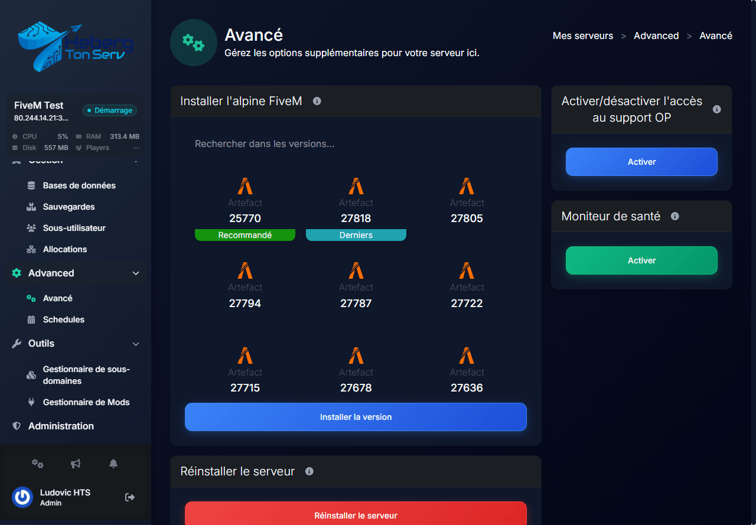Image resolution: width=756 pixels, height=525 pixels.
Task: Click the large Avancé page header icon
Action: tap(194, 43)
